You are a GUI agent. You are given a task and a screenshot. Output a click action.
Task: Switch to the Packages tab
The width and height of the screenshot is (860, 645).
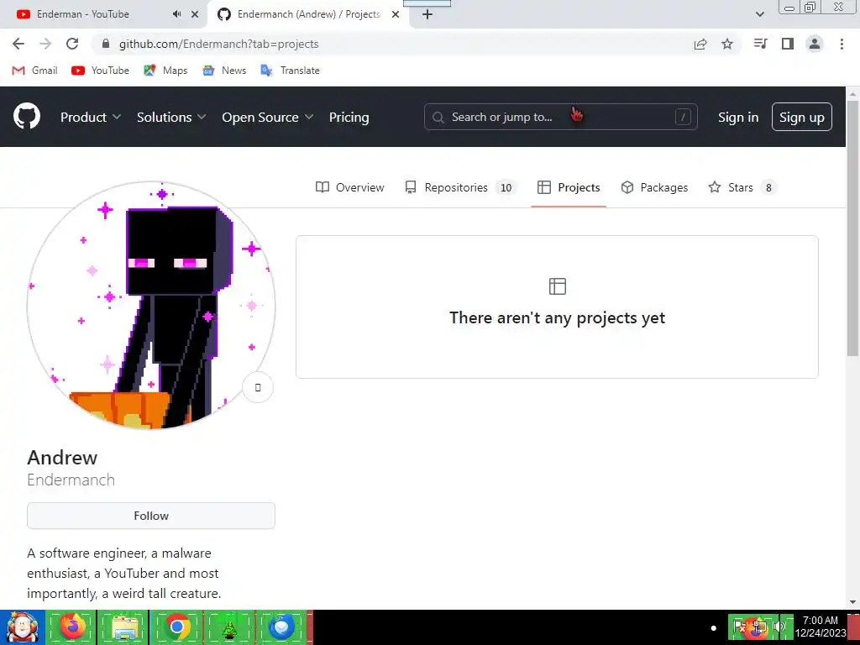pyautogui.click(x=654, y=187)
